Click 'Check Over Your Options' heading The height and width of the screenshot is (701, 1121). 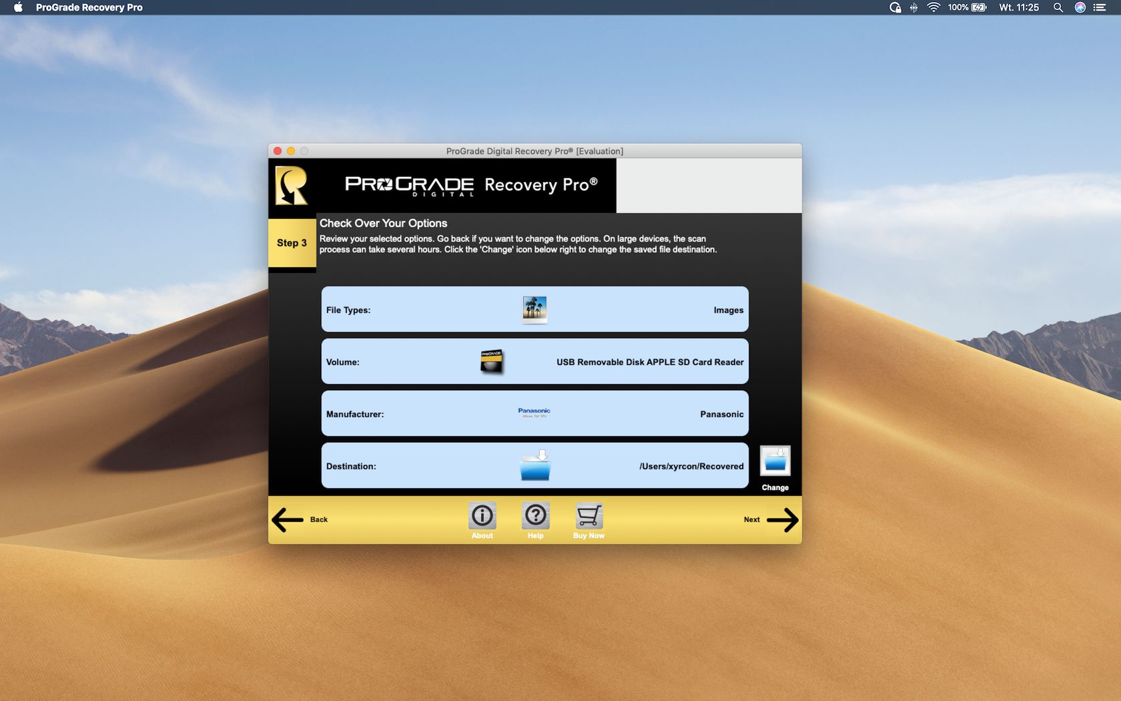[x=383, y=223]
